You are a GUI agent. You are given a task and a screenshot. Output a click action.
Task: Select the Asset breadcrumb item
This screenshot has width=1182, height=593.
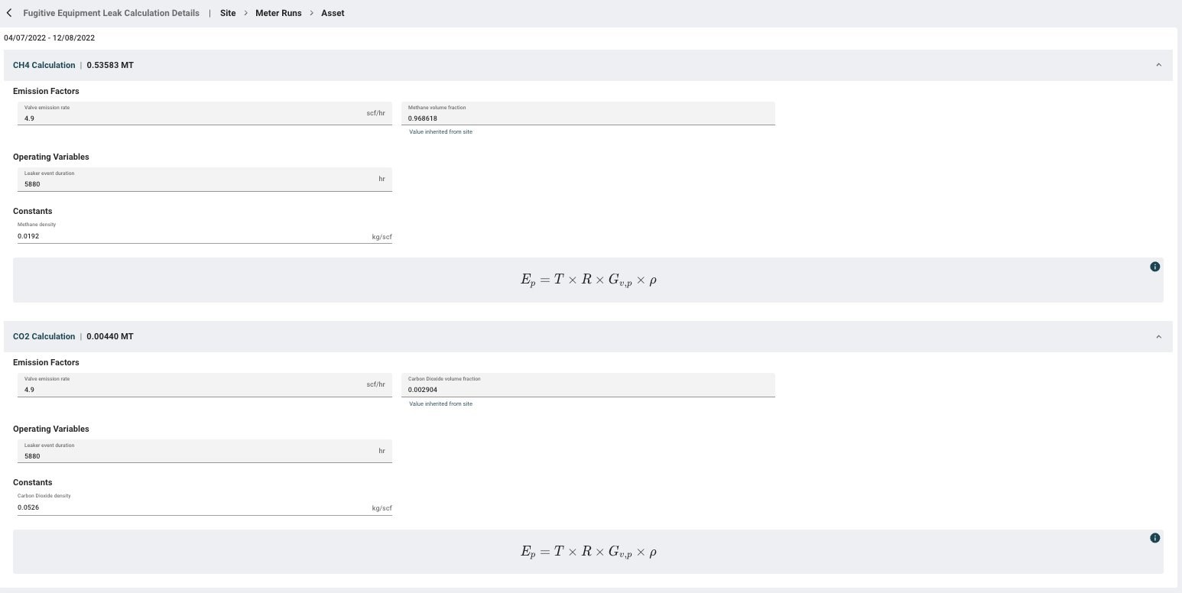coord(333,13)
